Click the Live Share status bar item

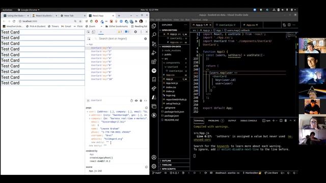pyautogui.click(x=271, y=173)
